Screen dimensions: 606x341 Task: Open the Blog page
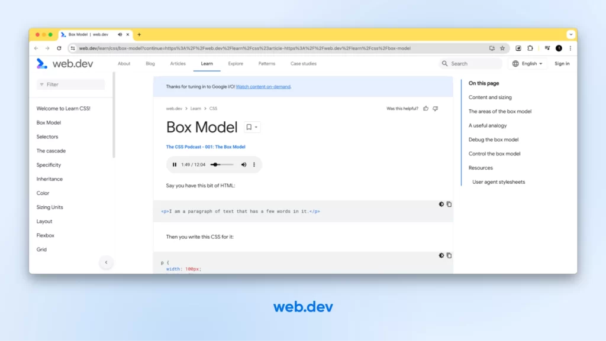pyautogui.click(x=150, y=64)
